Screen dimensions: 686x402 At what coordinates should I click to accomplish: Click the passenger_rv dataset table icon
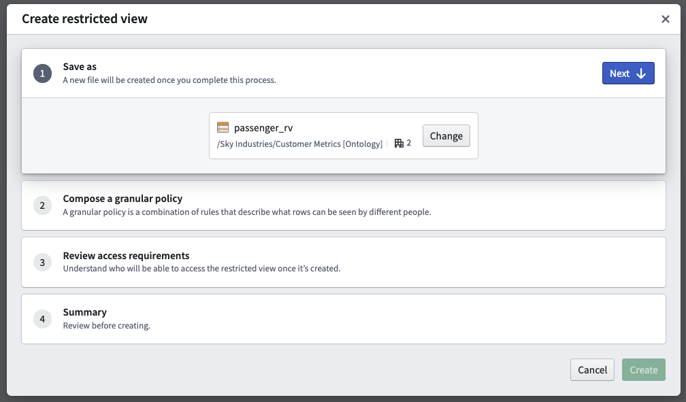223,127
